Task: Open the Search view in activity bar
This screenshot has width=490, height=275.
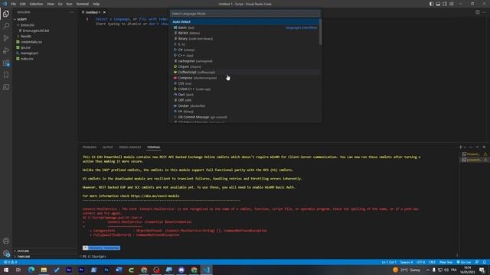Action: tap(6, 26)
